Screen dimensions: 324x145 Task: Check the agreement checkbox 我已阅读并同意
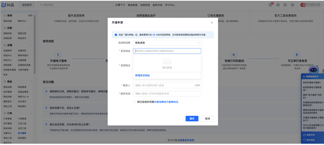coord(134,102)
